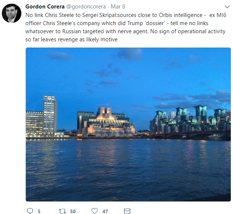Open the Gordon Corera display name link
The width and height of the screenshot is (233, 214).
click(x=45, y=7)
